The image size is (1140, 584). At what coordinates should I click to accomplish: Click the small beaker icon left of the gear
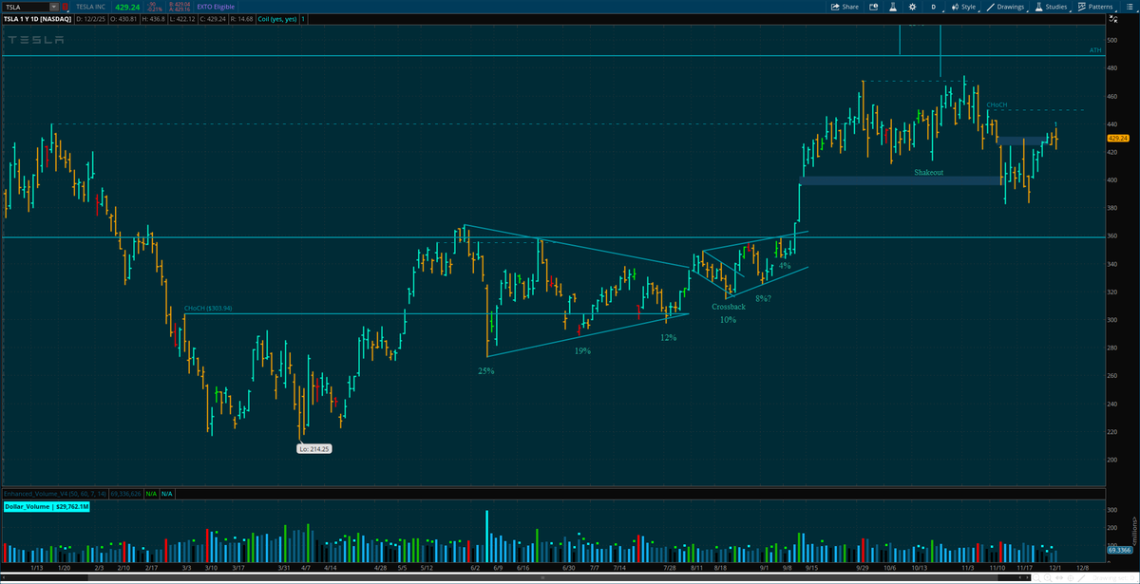(x=891, y=7)
